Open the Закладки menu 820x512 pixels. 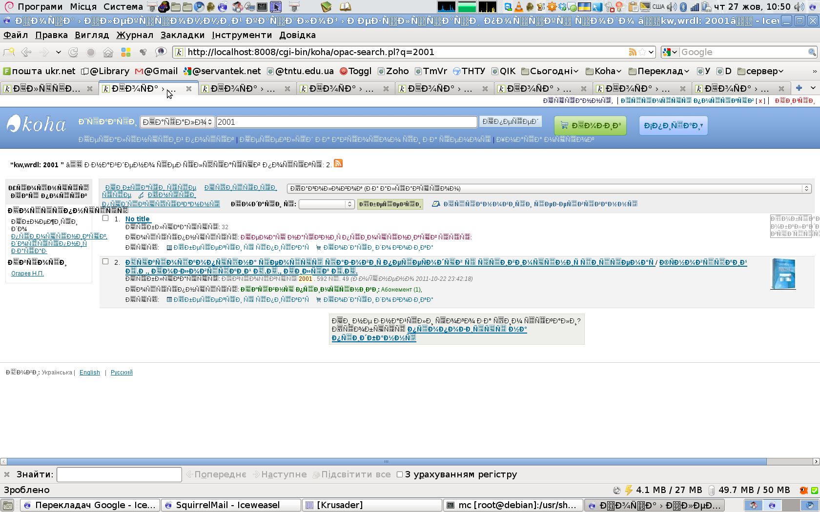(x=182, y=35)
